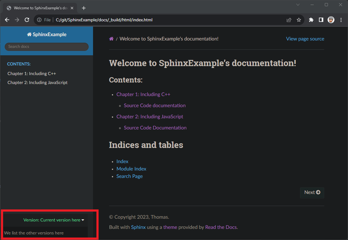Click inside the 'Search docs' field
This screenshot has width=348, height=240.
click(x=46, y=47)
